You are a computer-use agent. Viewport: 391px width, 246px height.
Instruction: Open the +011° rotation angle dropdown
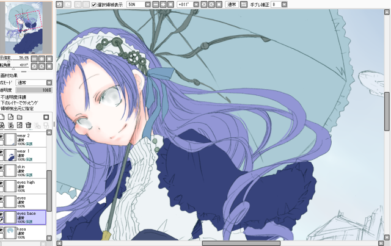tap(196, 4)
